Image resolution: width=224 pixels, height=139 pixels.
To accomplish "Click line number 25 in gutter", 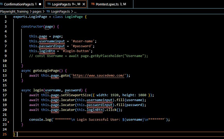I will (x=5, y=134).
